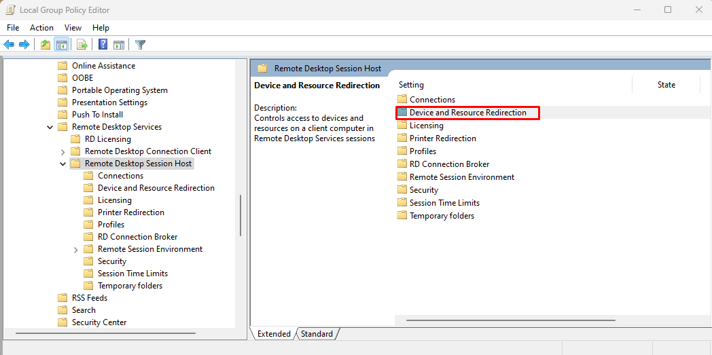Collapse Remote Desktop Session Host node
The height and width of the screenshot is (355, 712).
coord(63,164)
